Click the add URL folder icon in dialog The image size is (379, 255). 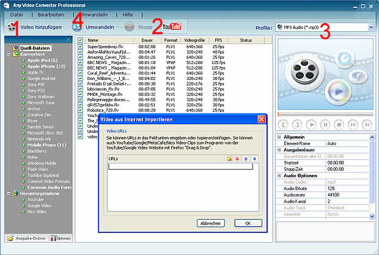tap(229, 159)
